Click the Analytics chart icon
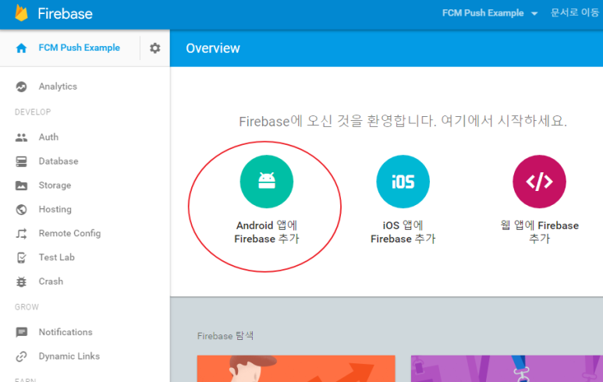The image size is (603, 382). [x=22, y=87]
